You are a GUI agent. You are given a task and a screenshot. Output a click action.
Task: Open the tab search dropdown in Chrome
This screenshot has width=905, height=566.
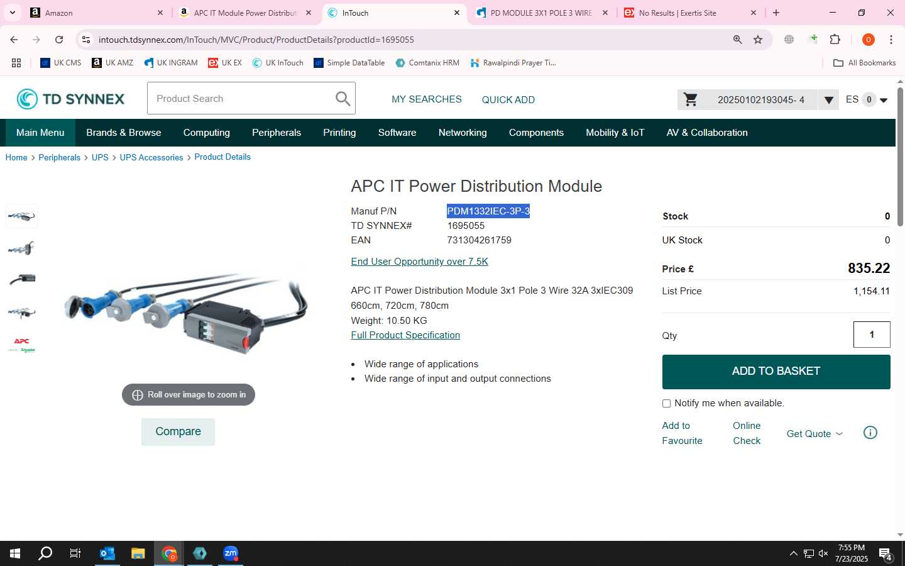point(12,13)
